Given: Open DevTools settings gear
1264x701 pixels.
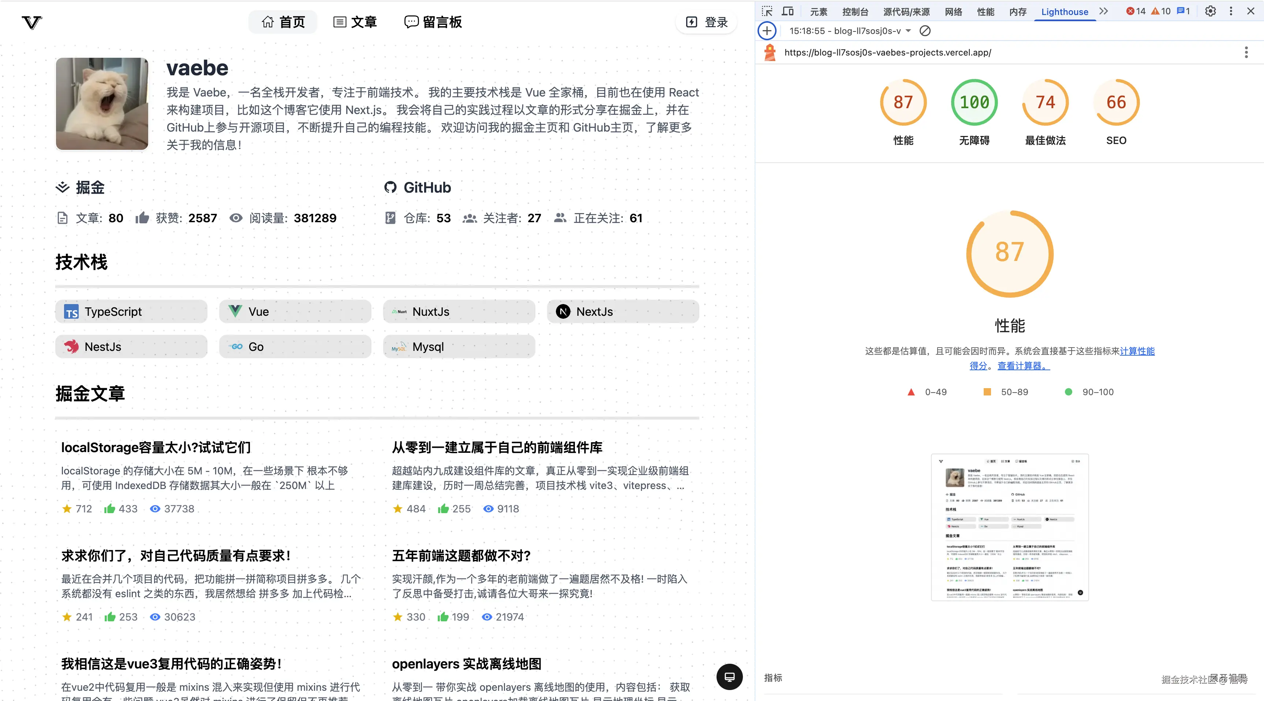Looking at the screenshot, I should (1211, 11).
